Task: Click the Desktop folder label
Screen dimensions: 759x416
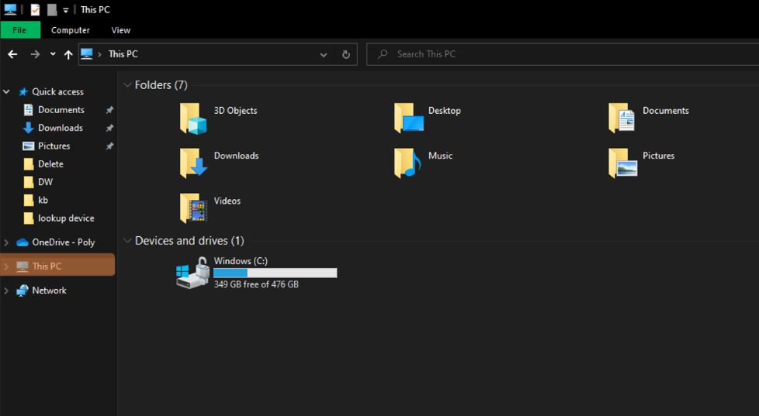Action: point(445,111)
